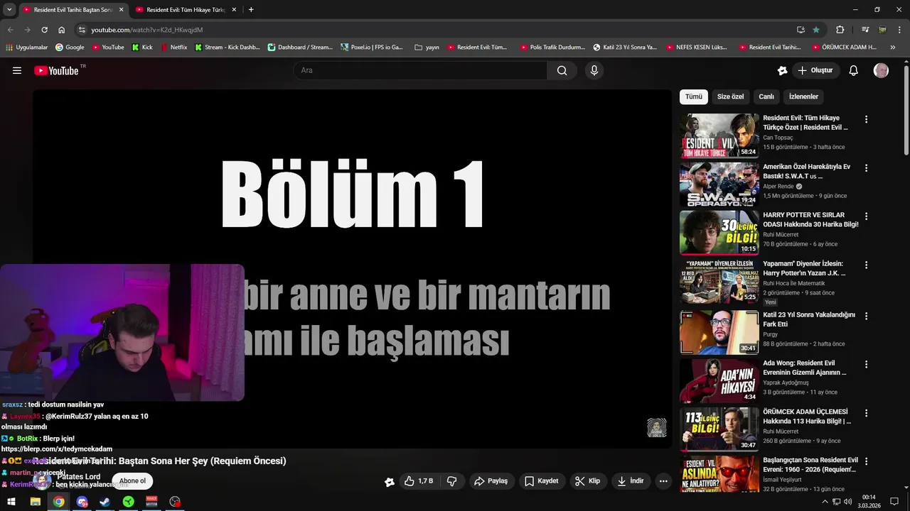Open options menu for Ada Wong video
Screen dimensions: 910x511
866,364
